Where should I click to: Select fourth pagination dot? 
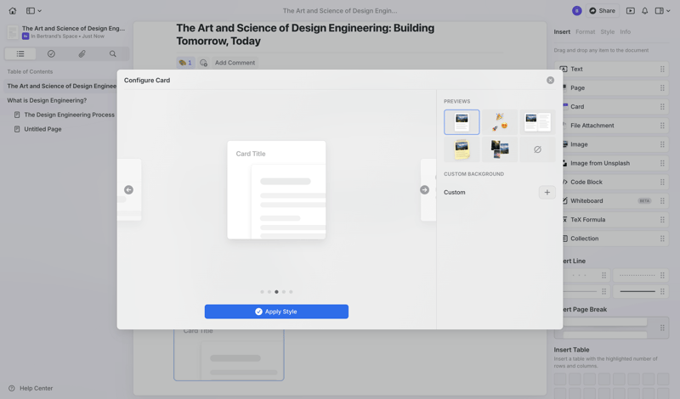tap(284, 292)
